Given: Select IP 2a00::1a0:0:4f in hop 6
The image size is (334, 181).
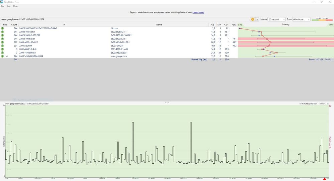Looking at the screenshot, I should [25, 46].
